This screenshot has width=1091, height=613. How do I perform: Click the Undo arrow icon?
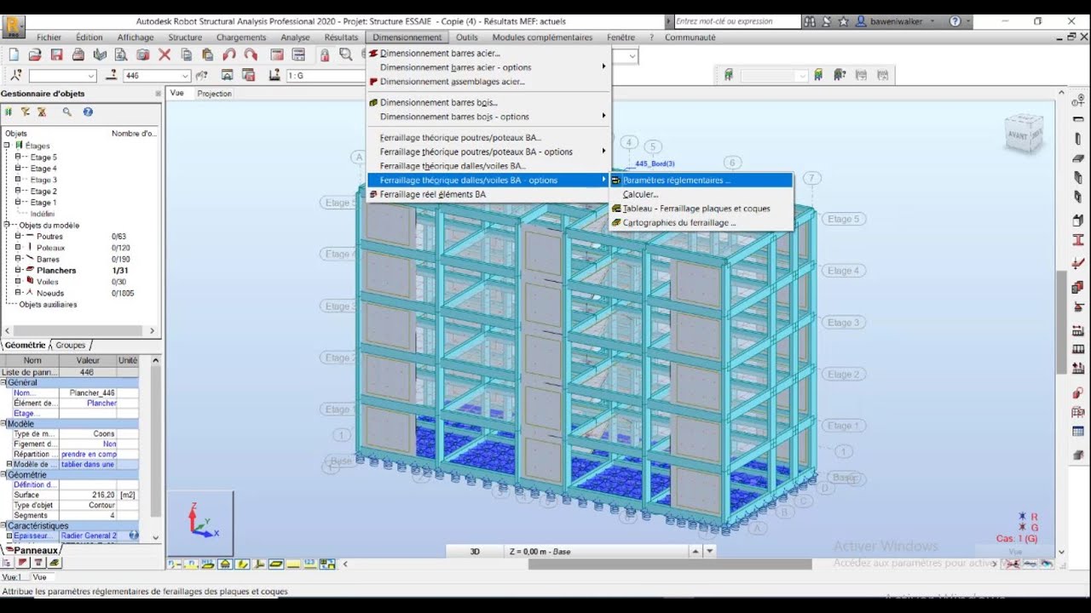(229, 55)
